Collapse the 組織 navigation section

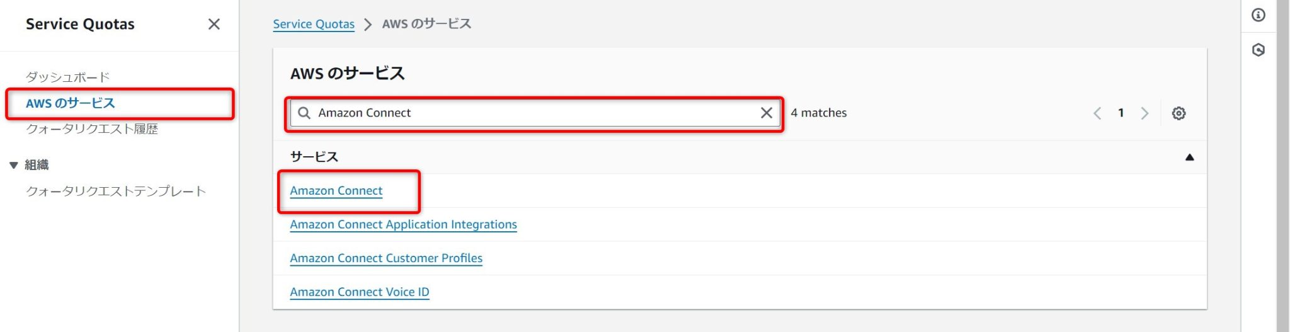click(14, 165)
